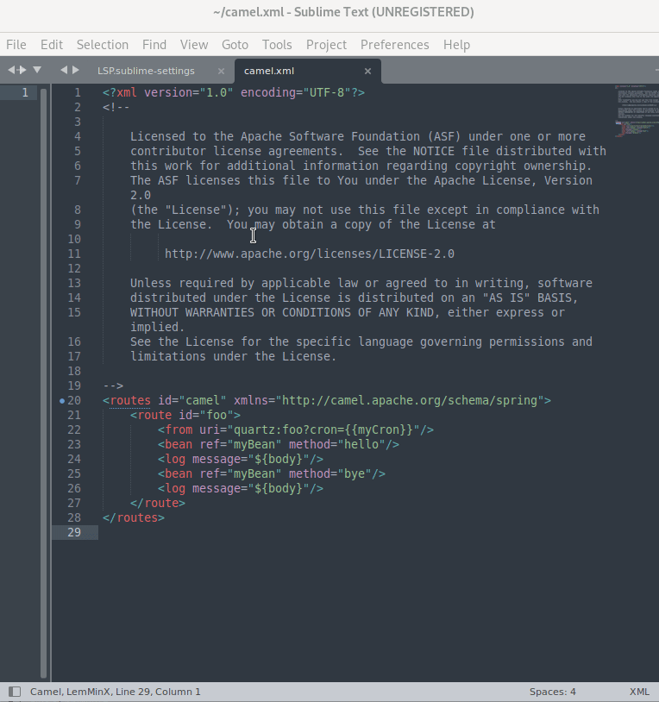Switch to the LSP.sublime-settings tab
The image size is (659, 702).
146,71
